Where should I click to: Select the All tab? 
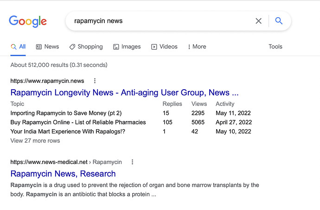pyautogui.click(x=18, y=46)
